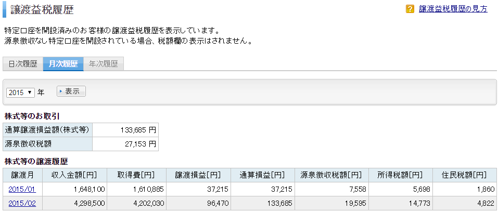Click the 住民税額[円] column header
This screenshot has width=498, height=212.
tap(464, 175)
